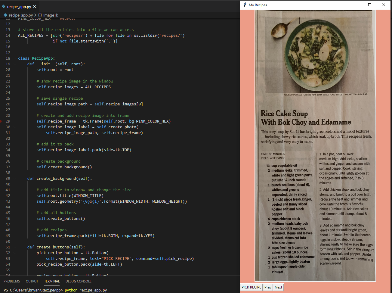Screen dimensions: 392x293
Task: Click the 'def __init__(self, root):' line
Action: (56, 64)
